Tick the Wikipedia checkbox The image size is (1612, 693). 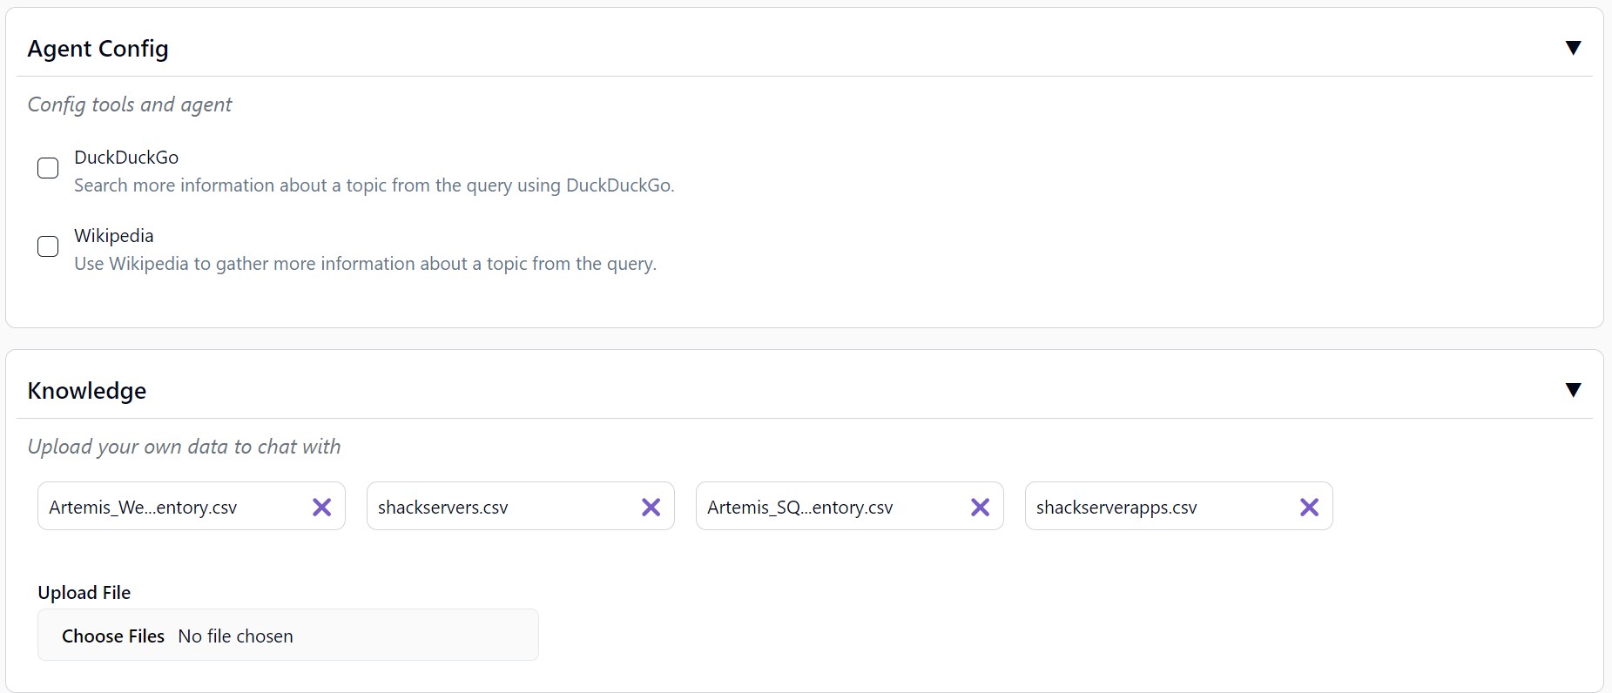48,246
